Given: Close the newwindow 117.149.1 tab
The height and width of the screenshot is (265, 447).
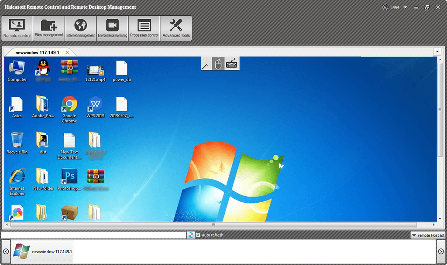Looking at the screenshot, I should tap(67, 52).
